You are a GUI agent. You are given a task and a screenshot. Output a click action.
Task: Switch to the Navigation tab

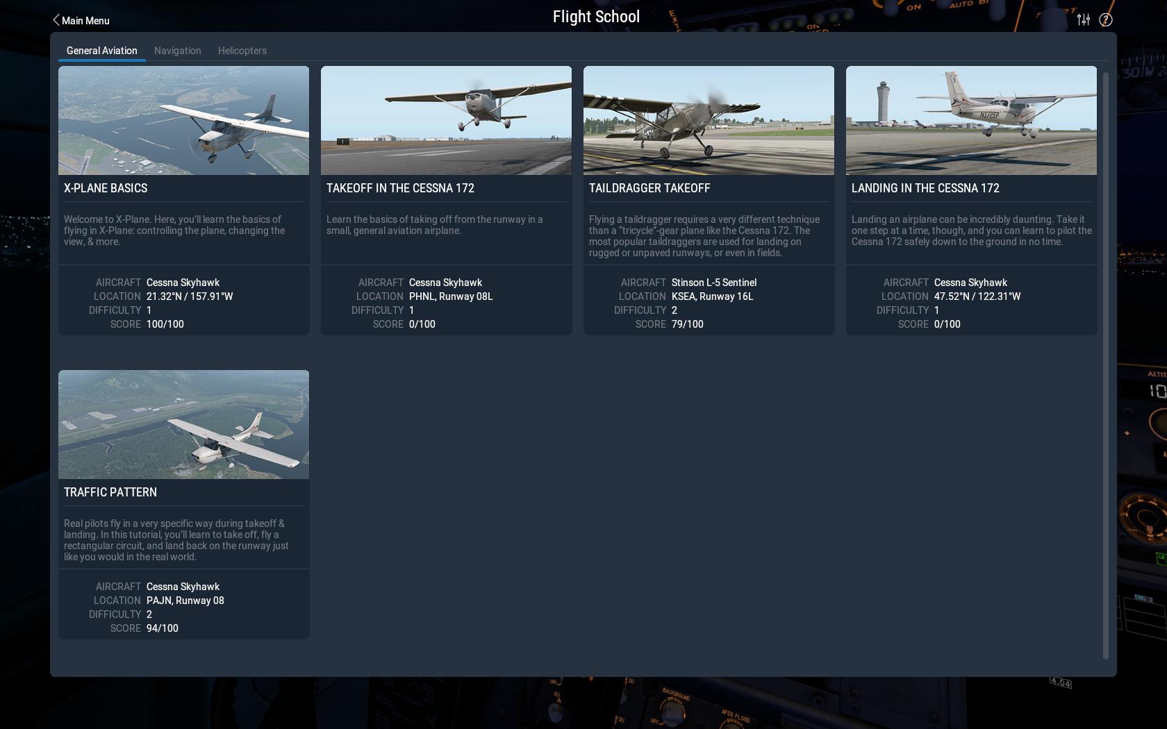[178, 51]
